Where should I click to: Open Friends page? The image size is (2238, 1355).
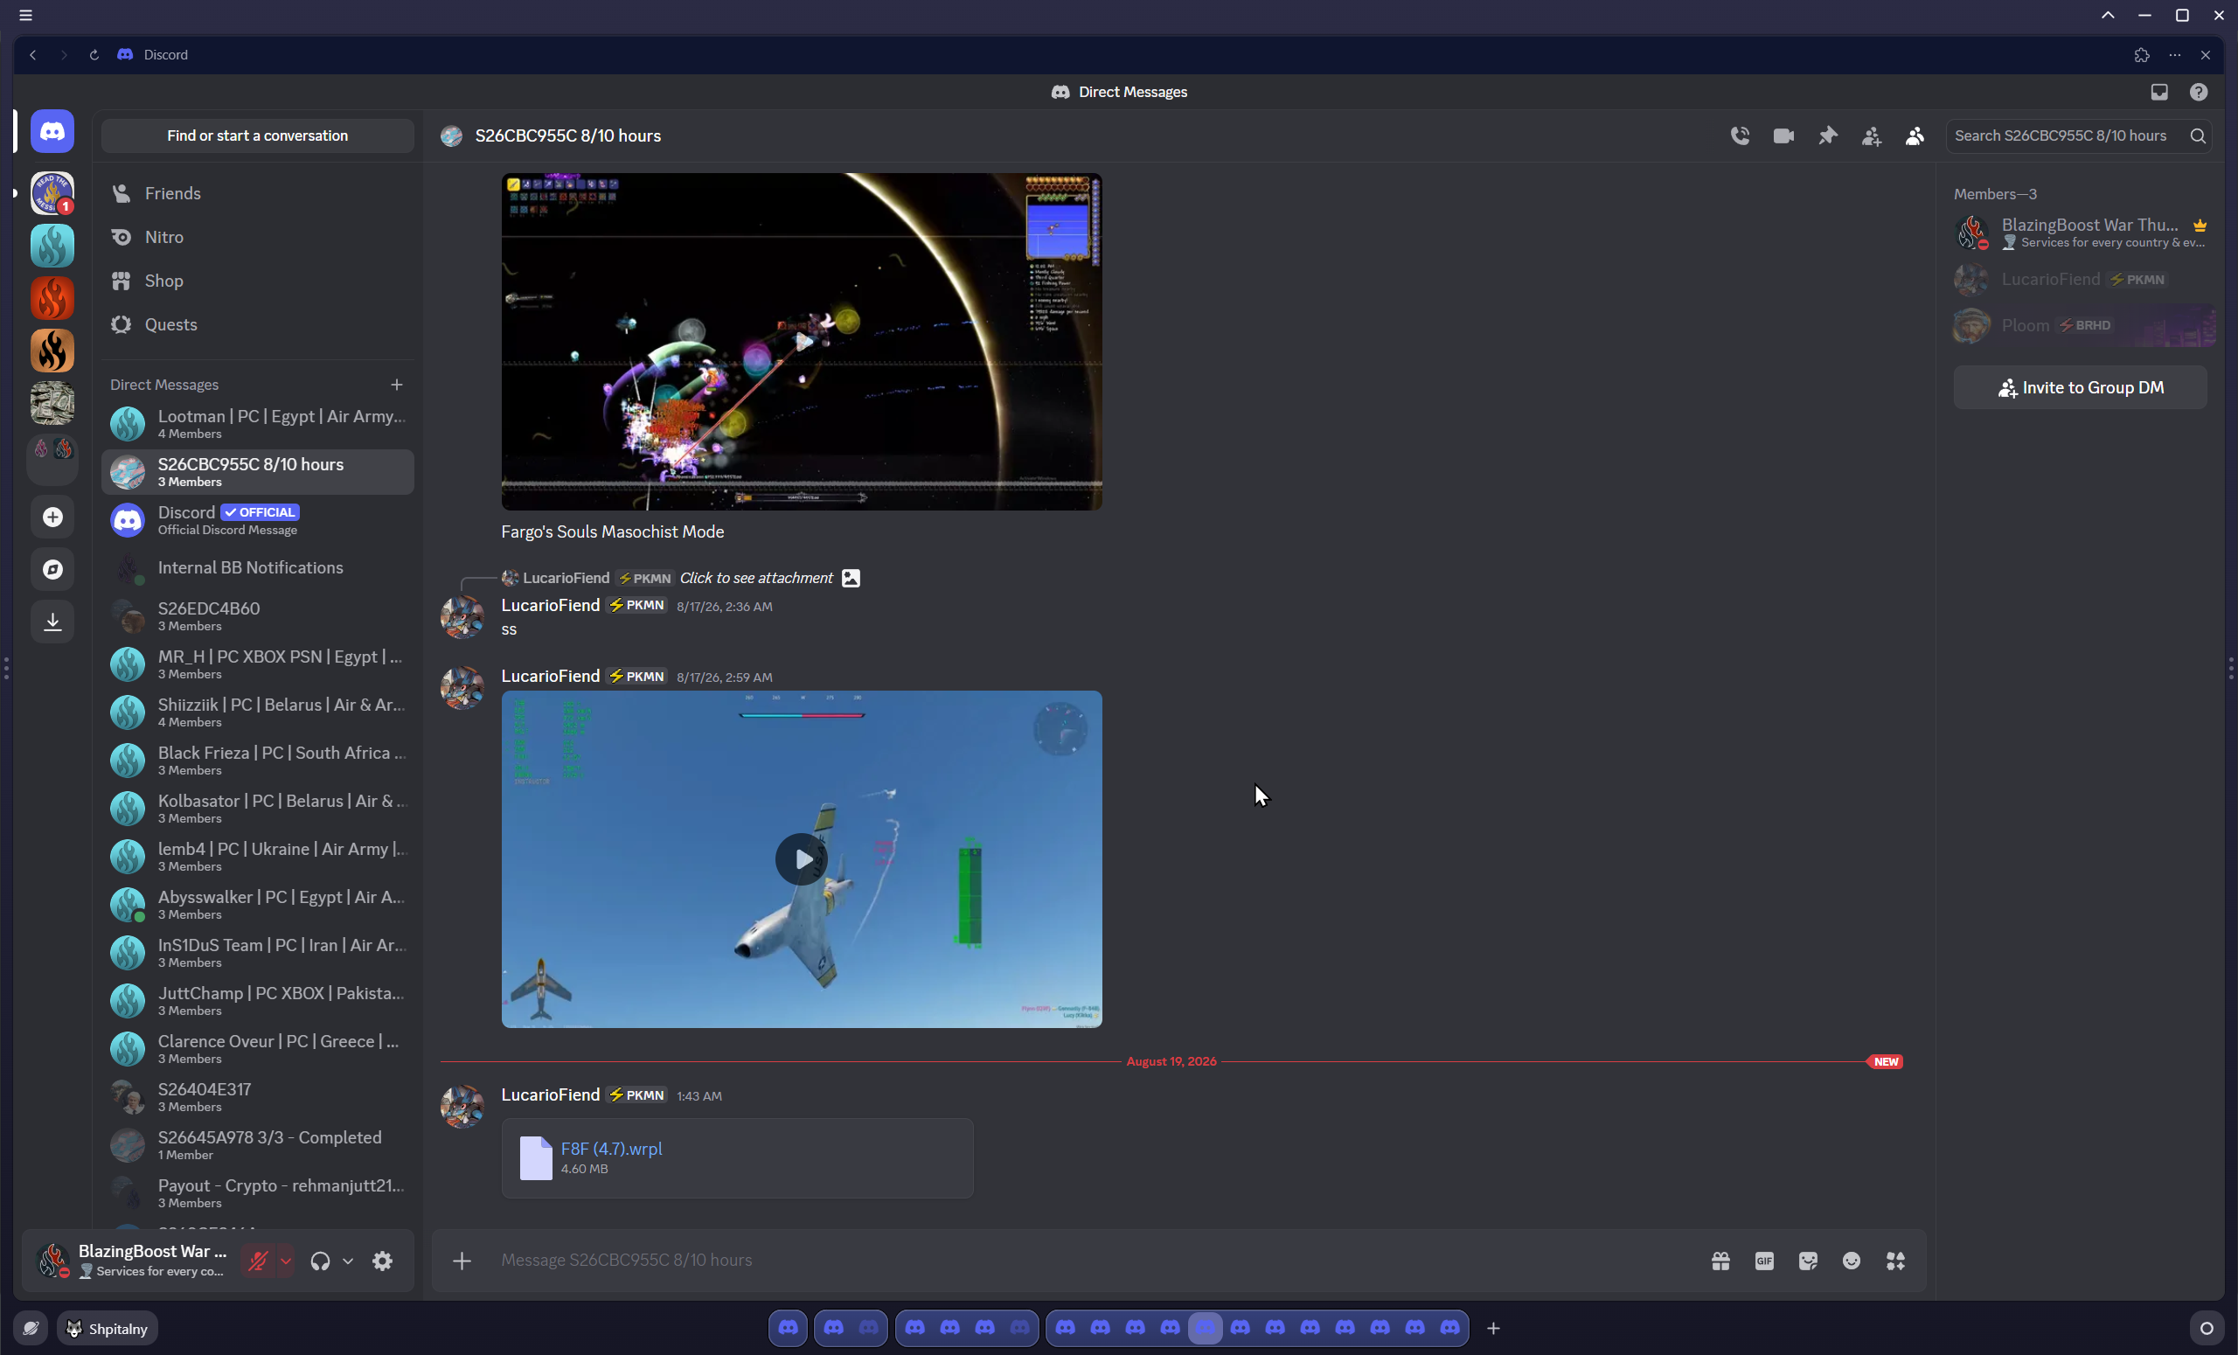coord(258,193)
